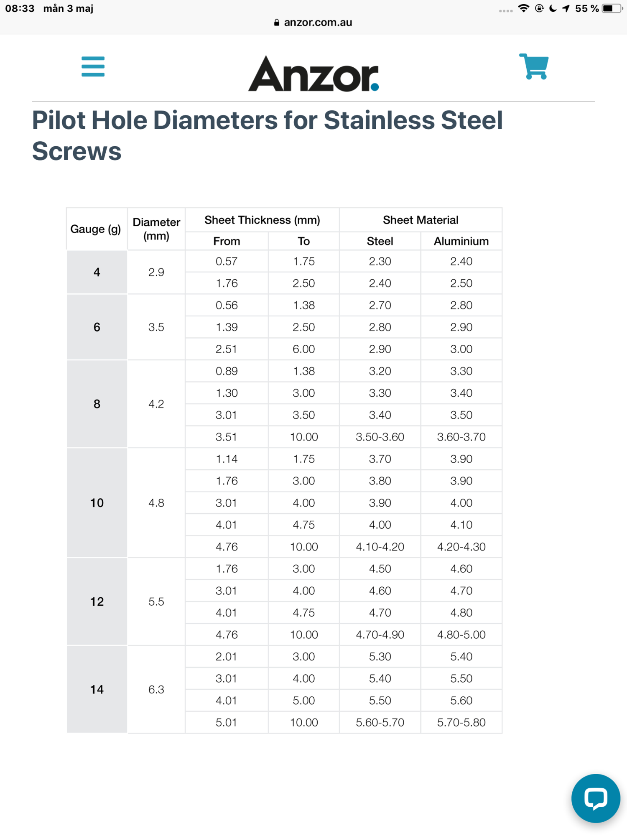Screen dimensions: 627x836
Task: Select the Sheet Thickness (mm) header
Action: [262, 220]
